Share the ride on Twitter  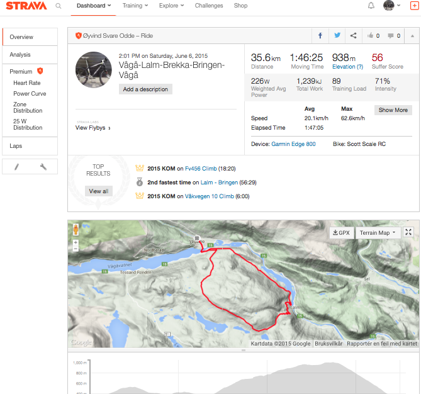tap(337, 36)
